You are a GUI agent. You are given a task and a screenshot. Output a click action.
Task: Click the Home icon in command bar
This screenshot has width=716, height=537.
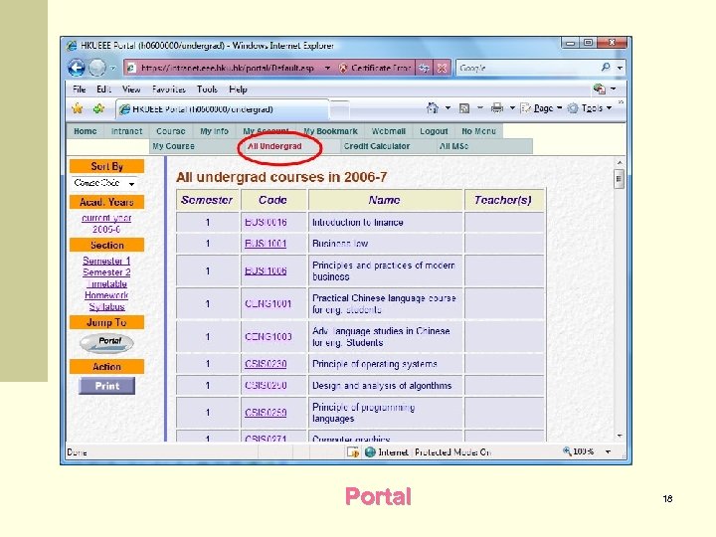tap(432, 108)
